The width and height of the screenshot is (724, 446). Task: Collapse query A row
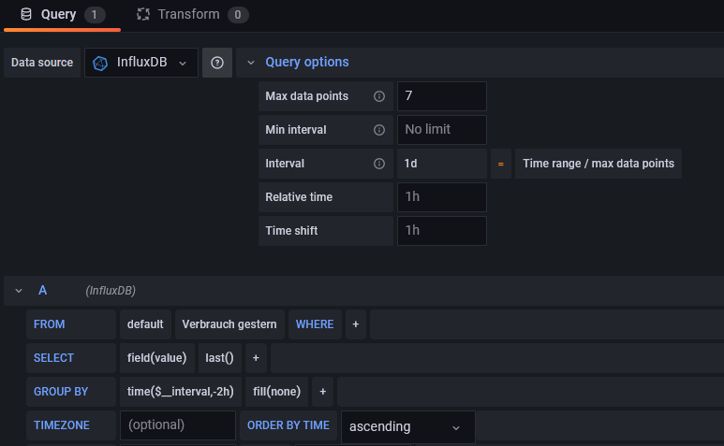tap(19, 291)
